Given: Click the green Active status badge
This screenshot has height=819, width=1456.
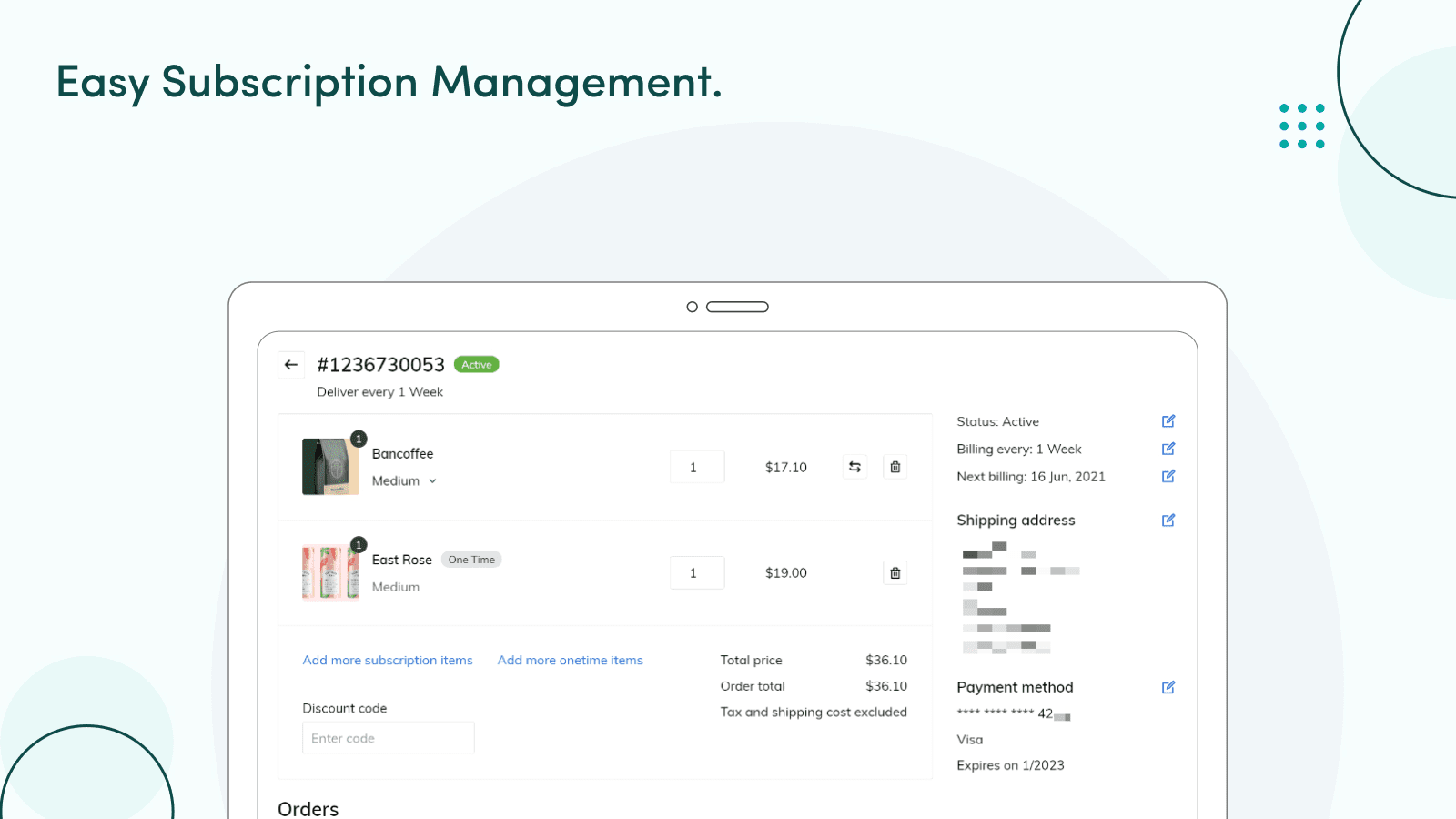Looking at the screenshot, I should (x=476, y=364).
